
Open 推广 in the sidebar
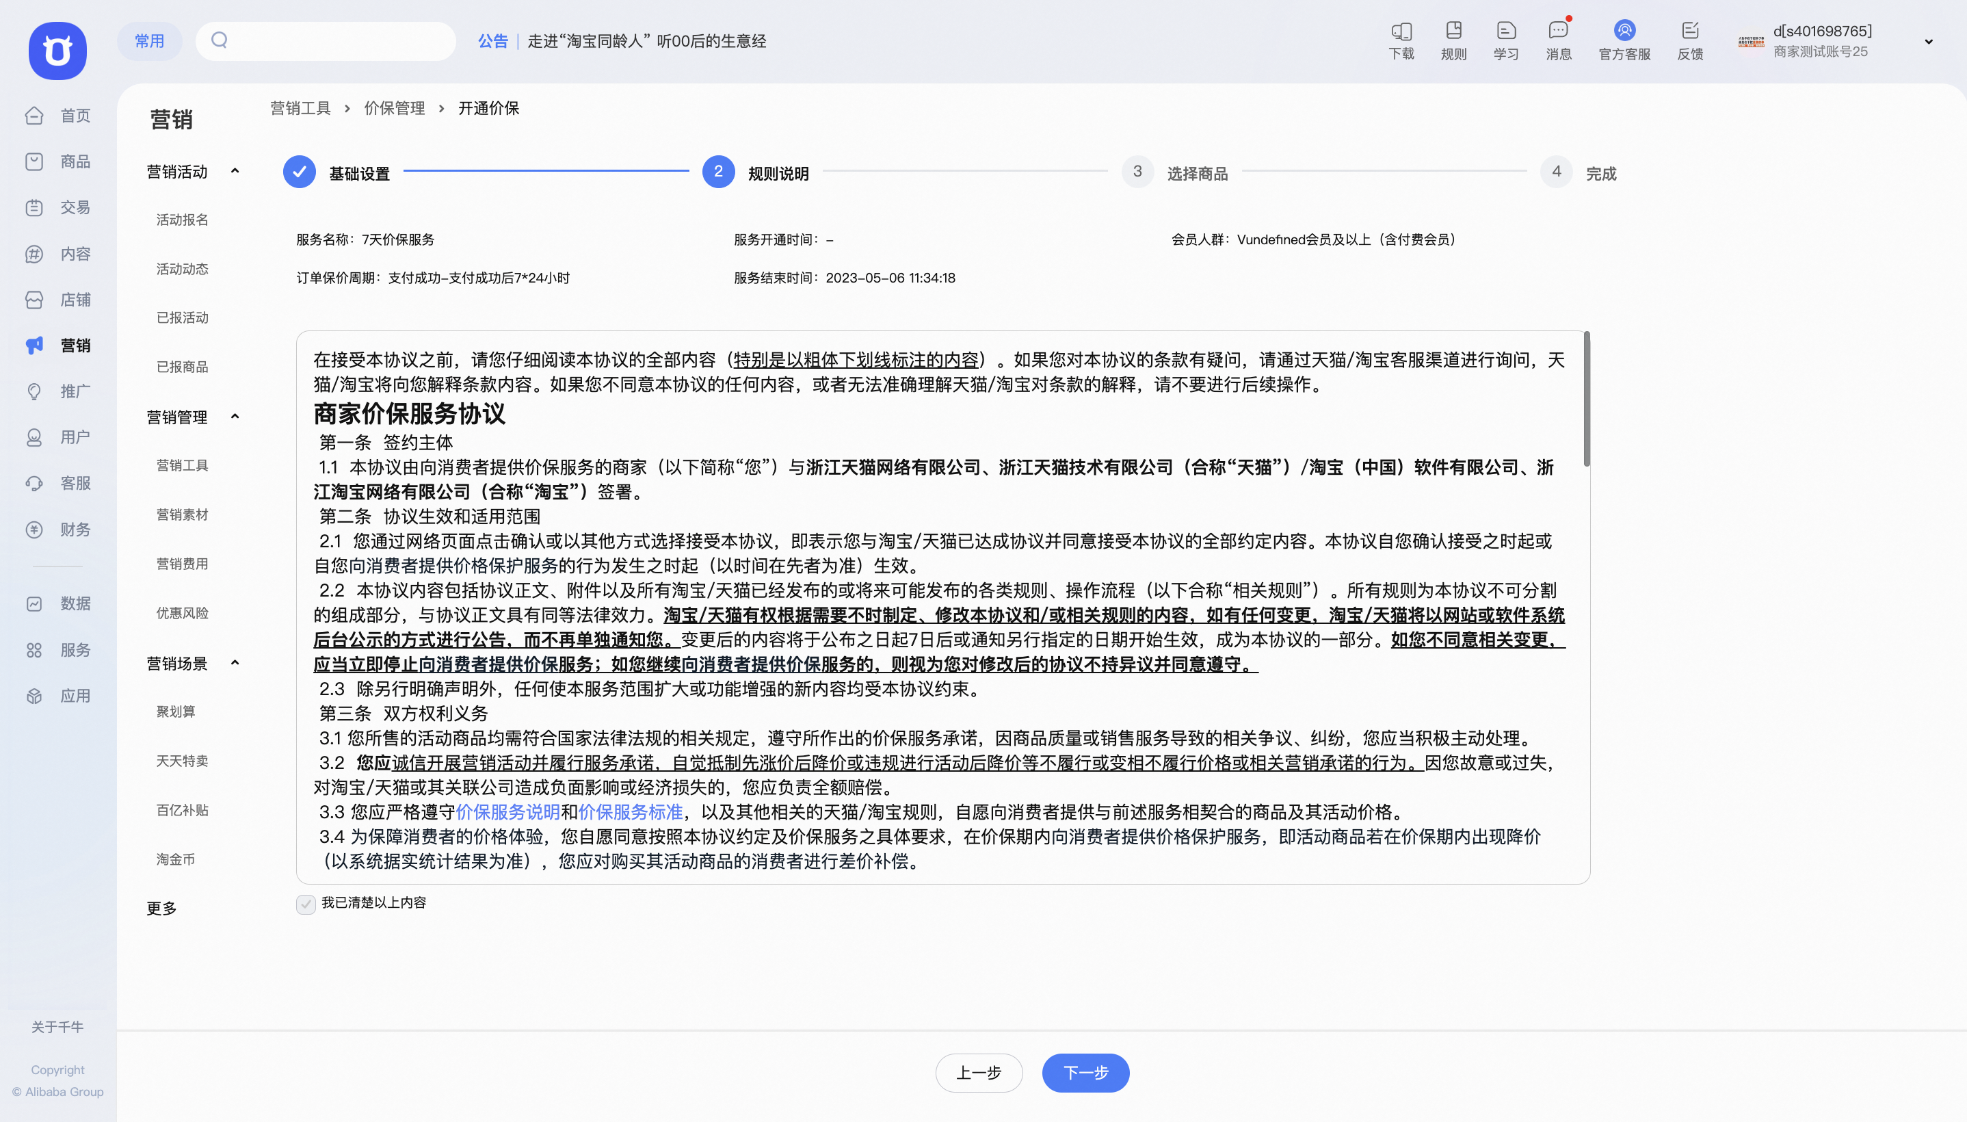click(x=59, y=391)
